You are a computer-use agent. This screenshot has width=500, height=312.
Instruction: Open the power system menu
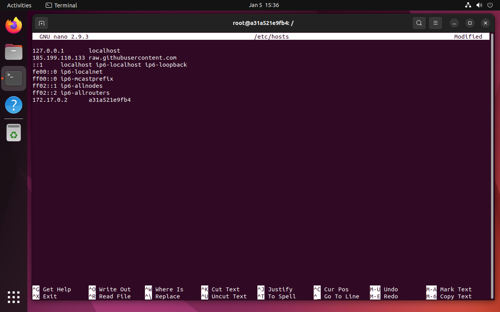click(490, 5)
